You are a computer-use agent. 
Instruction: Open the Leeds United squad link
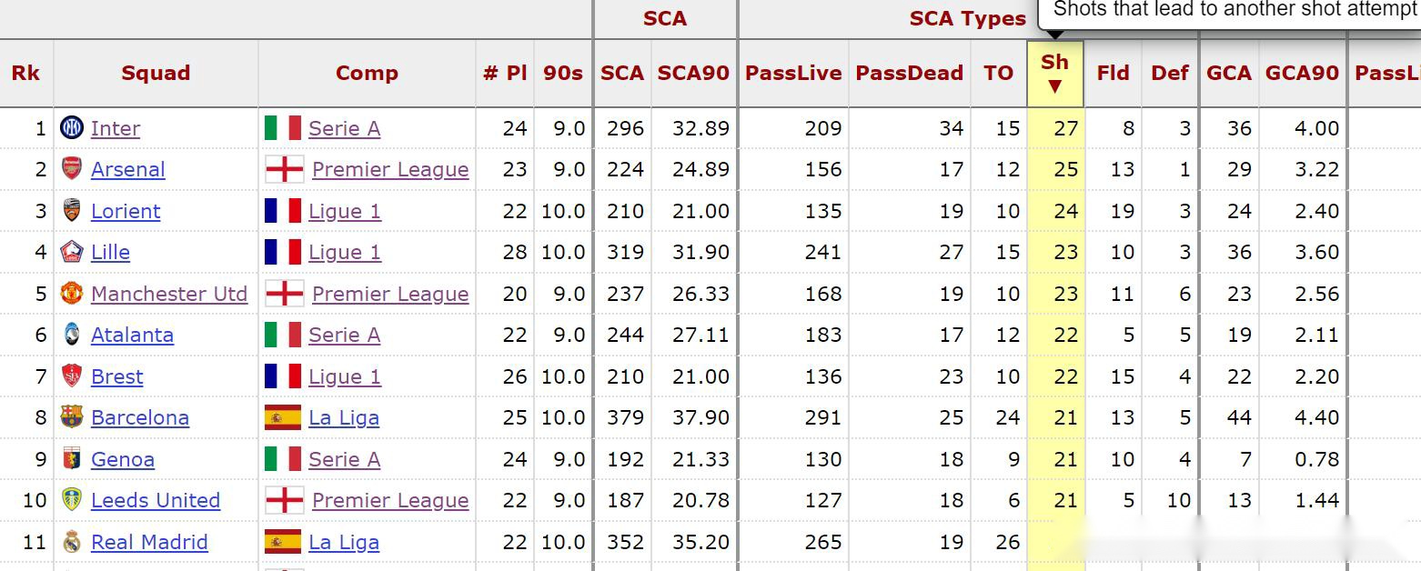156,500
